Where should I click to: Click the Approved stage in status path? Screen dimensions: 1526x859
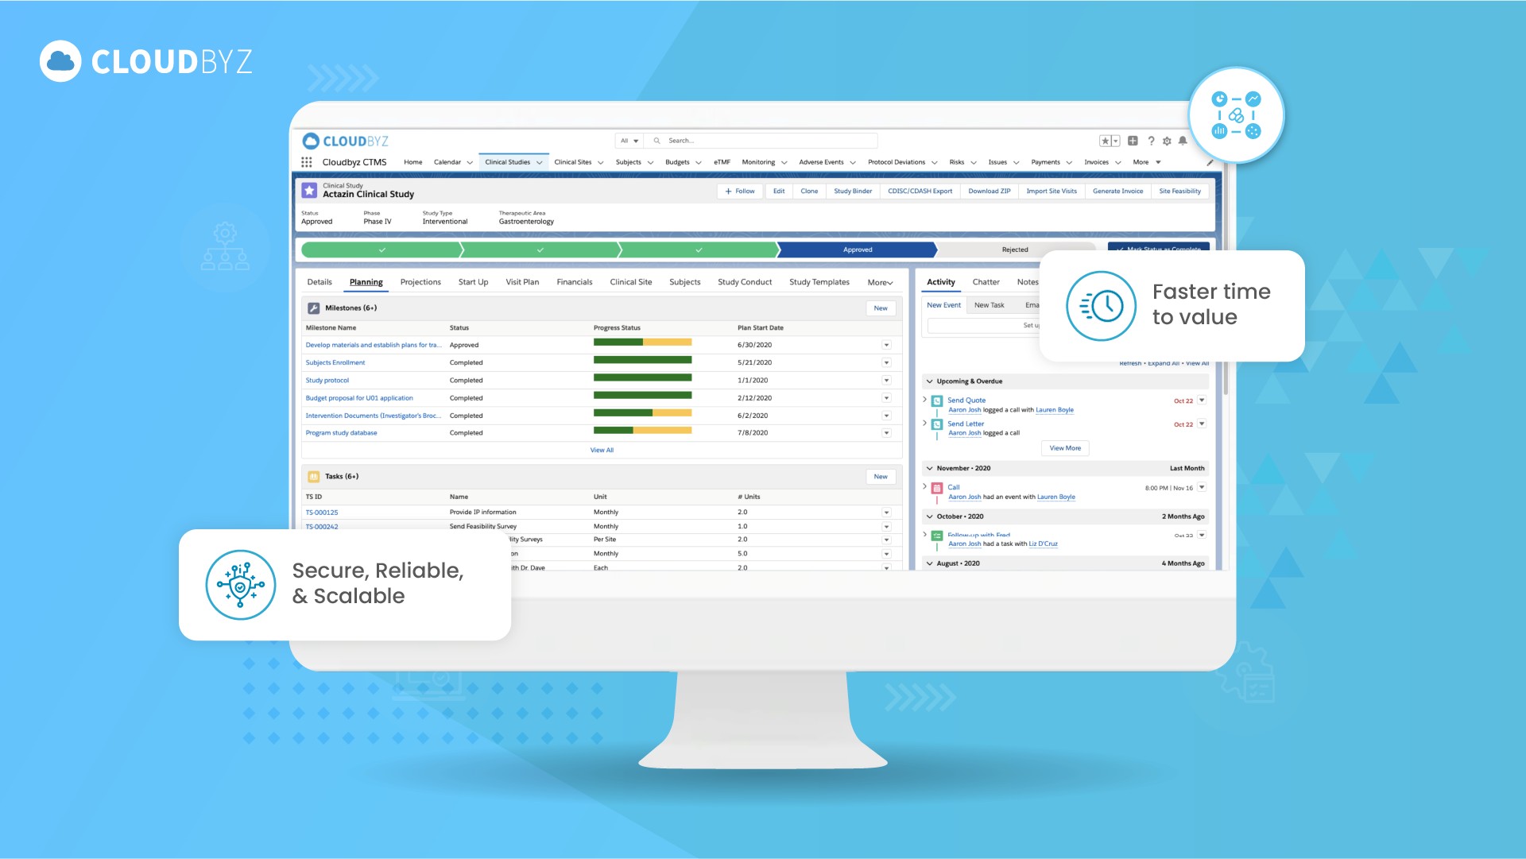(858, 250)
